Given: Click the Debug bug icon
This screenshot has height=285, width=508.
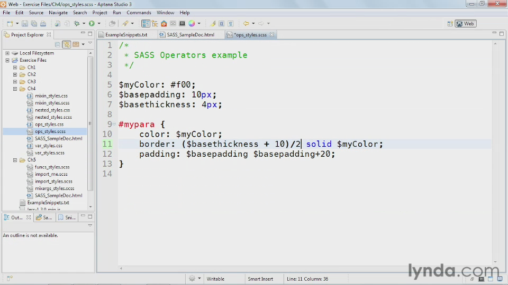Looking at the screenshot, I should pos(77,24).
